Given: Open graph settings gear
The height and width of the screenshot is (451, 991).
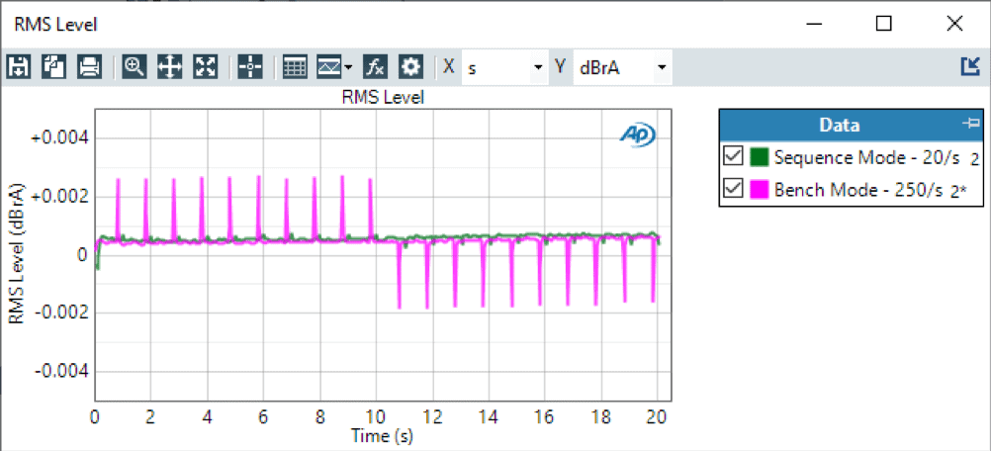Looking at the screenshot, I should [410, 67].
